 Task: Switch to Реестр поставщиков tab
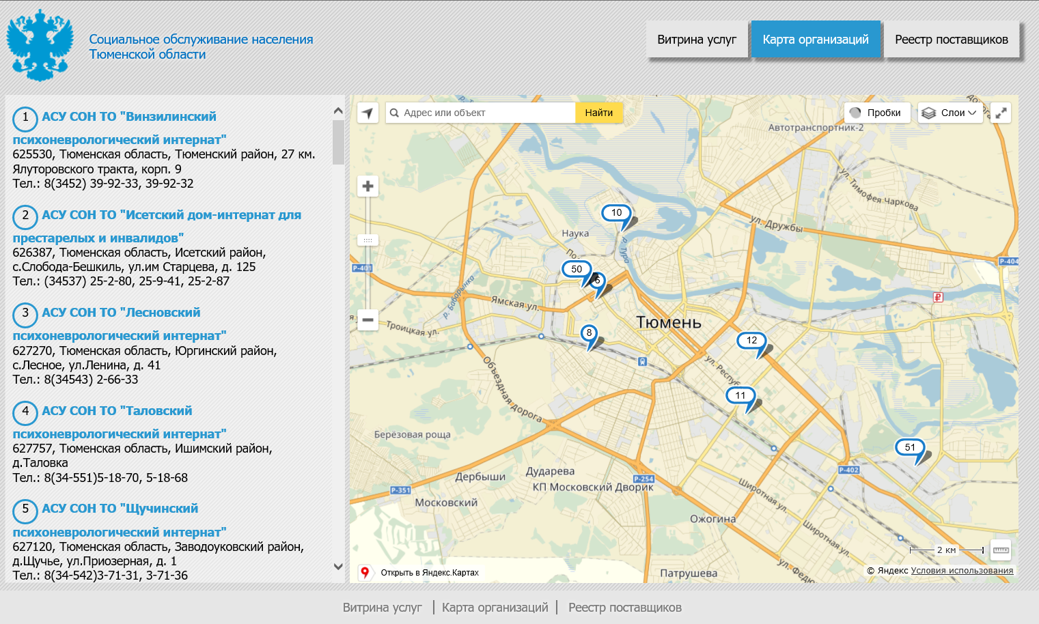point(952,40)
